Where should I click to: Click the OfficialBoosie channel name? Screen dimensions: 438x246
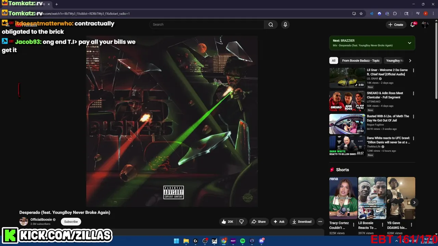(41, 220)
